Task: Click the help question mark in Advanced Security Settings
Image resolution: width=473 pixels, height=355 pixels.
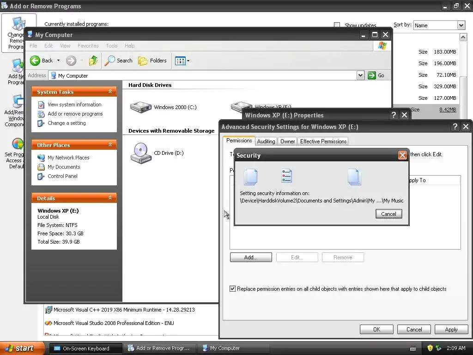Action: pyautogui.click(x=455, y=127)
